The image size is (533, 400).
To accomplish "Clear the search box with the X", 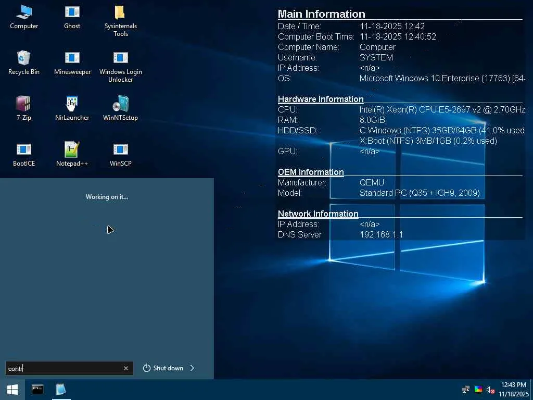I will [x=126, y=368].
